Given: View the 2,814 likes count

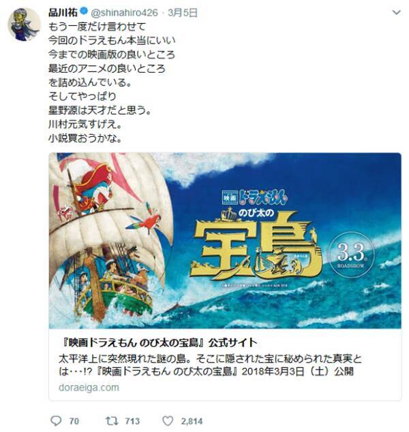Looking at the screenshot, I should point(192,421).
